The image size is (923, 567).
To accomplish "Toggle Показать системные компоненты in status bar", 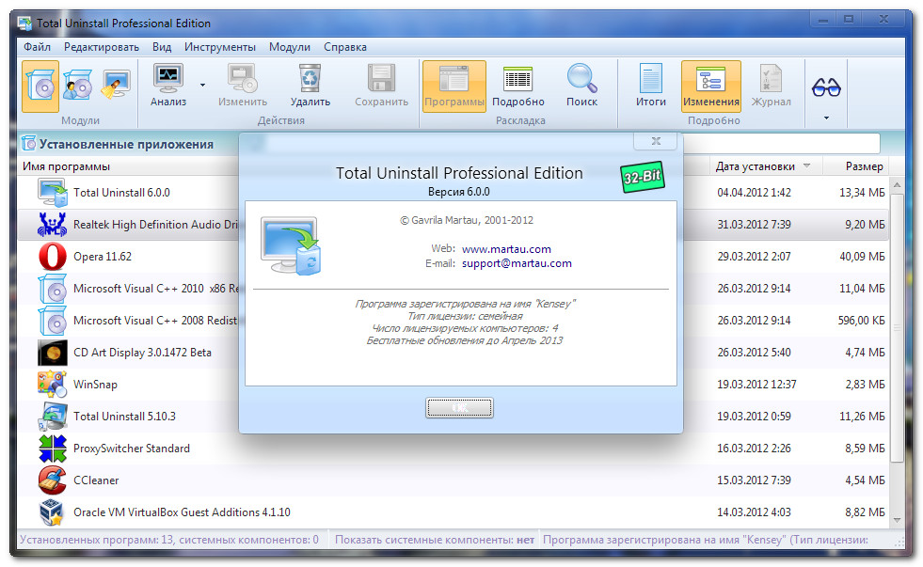I will [x=435, y=540].
